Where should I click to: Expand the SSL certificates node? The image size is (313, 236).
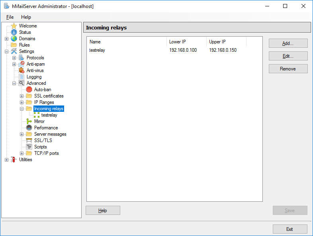[x=22, y=96]
